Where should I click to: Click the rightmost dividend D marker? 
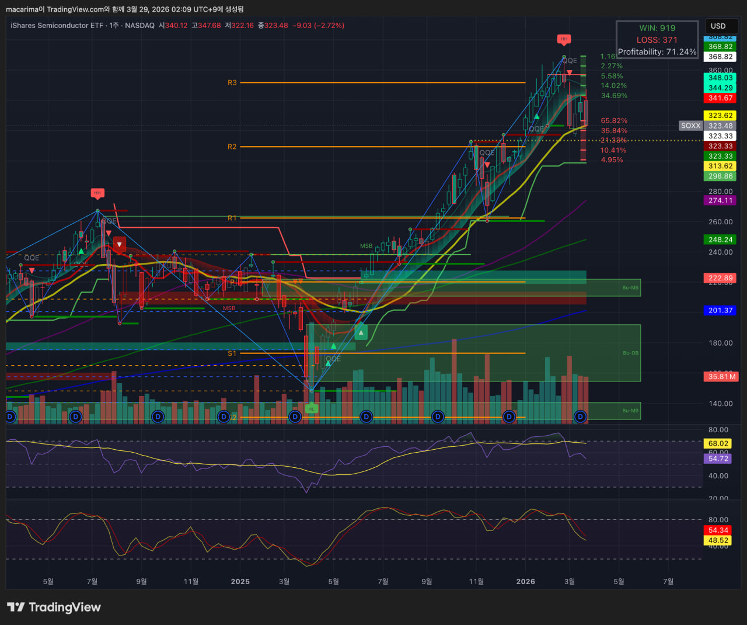(x=580, y=416)
